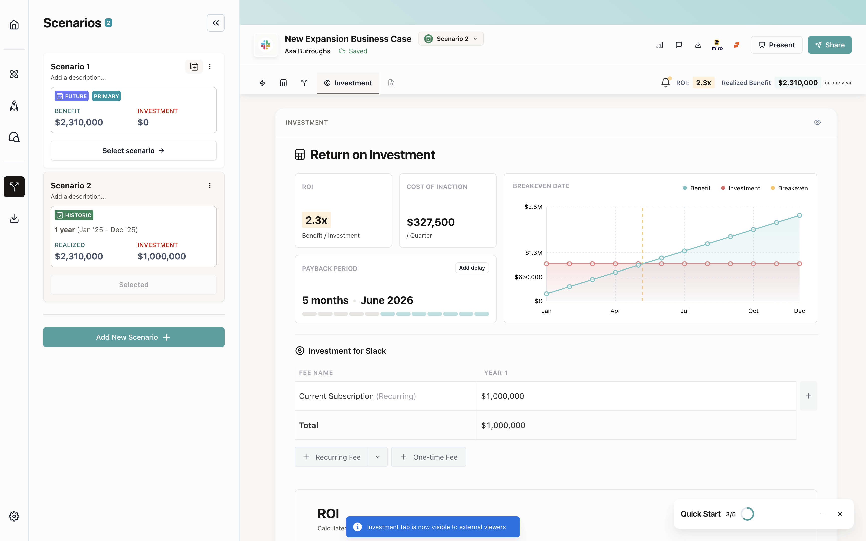Toggle Investment section visibility eye icon

pyautogui.click(x=817, y=123)
